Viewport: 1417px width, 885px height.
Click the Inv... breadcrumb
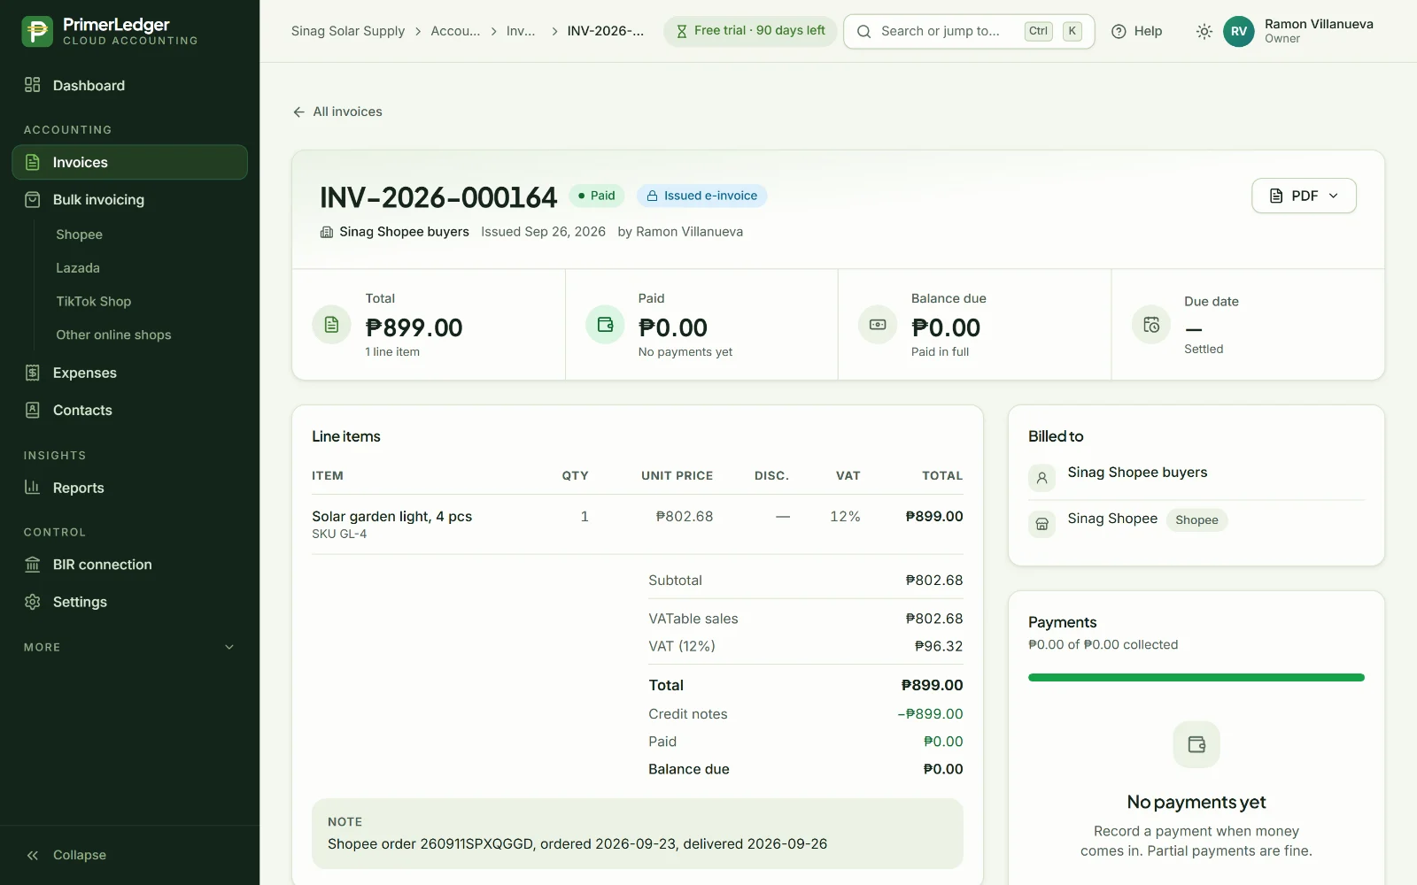[x=521, y=31]
